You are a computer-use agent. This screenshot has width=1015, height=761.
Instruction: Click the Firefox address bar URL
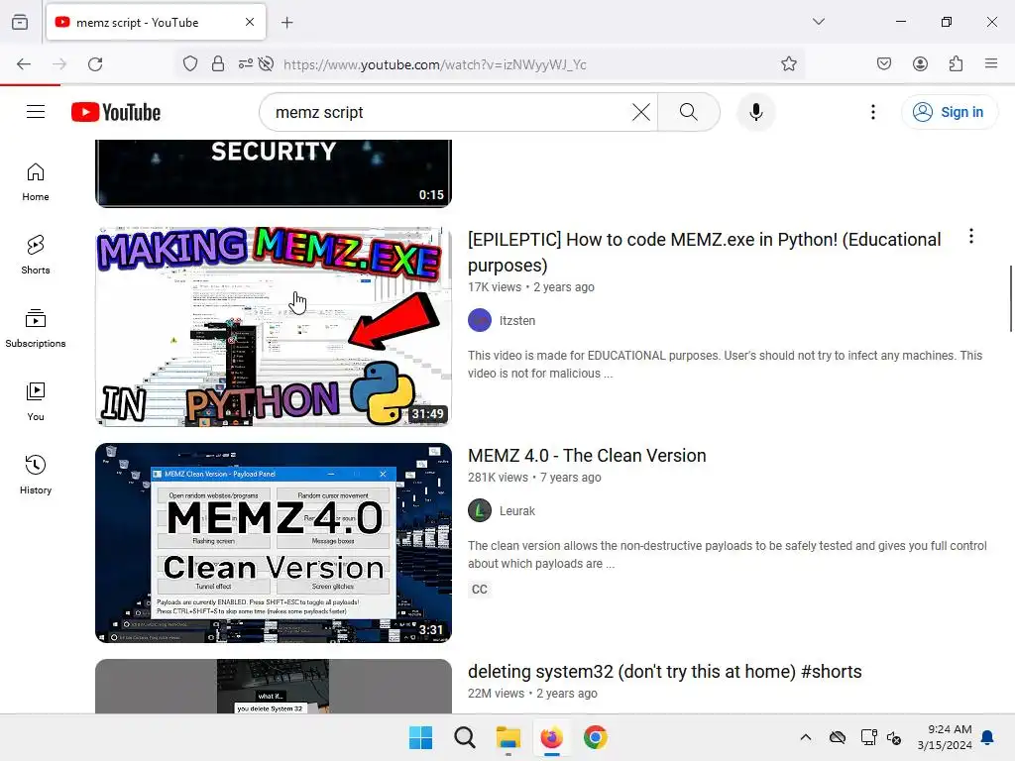click(434, 64)
